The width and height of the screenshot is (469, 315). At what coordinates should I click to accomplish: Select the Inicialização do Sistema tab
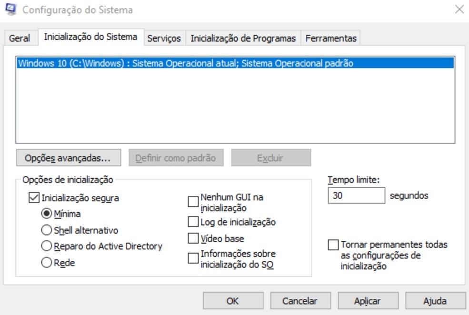(90, 37)
